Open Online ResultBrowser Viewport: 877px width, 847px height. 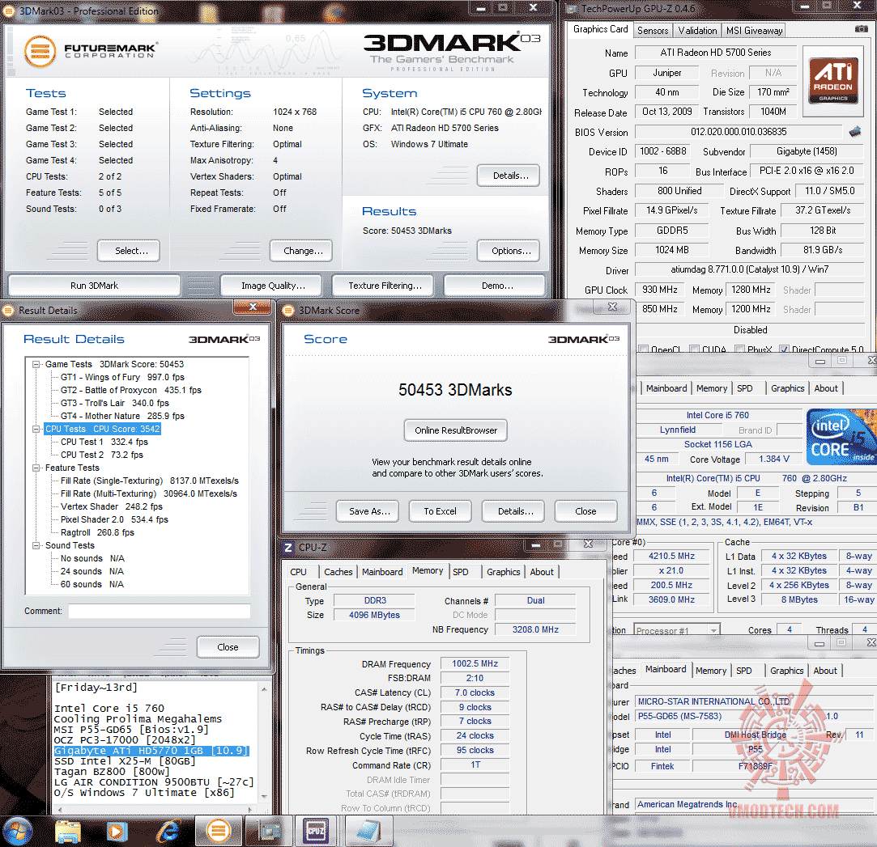[456, 430]
